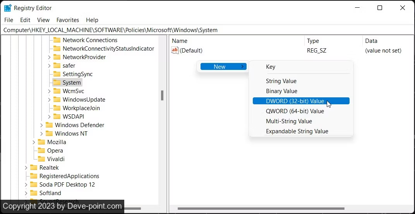Select QWORD (64-bit) Value
415x214 pixels.
[301, 111]
